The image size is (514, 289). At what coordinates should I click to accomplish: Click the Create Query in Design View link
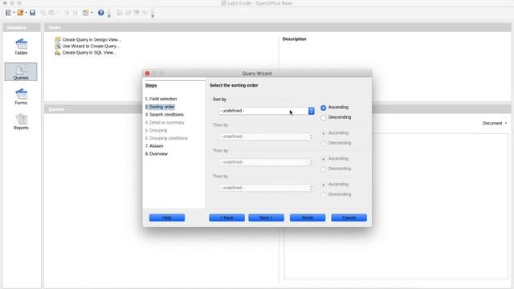click(x=92, y=39)
